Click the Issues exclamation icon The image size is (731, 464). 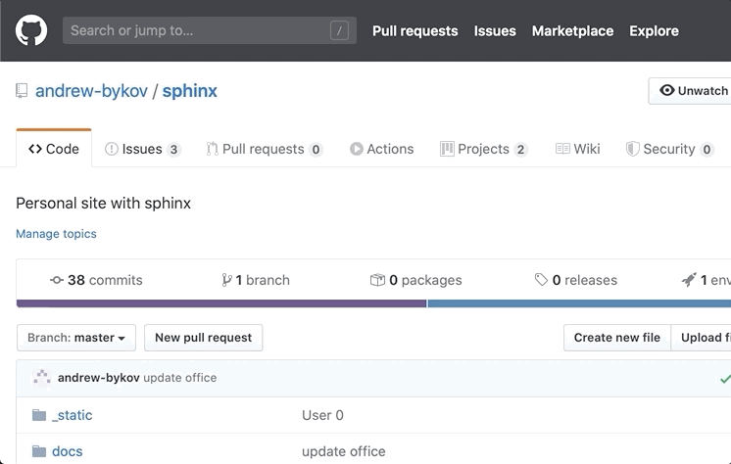(x=112, y=149)
